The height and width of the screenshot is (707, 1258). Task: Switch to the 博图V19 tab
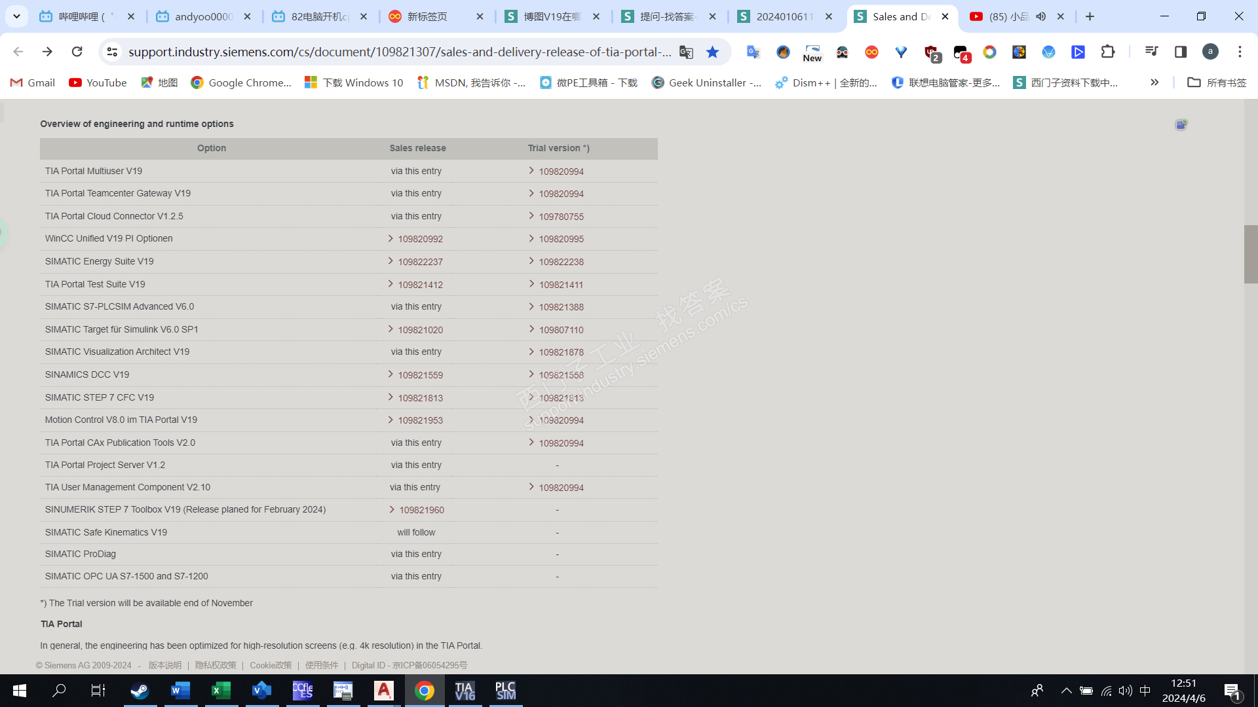pos(552,16)
